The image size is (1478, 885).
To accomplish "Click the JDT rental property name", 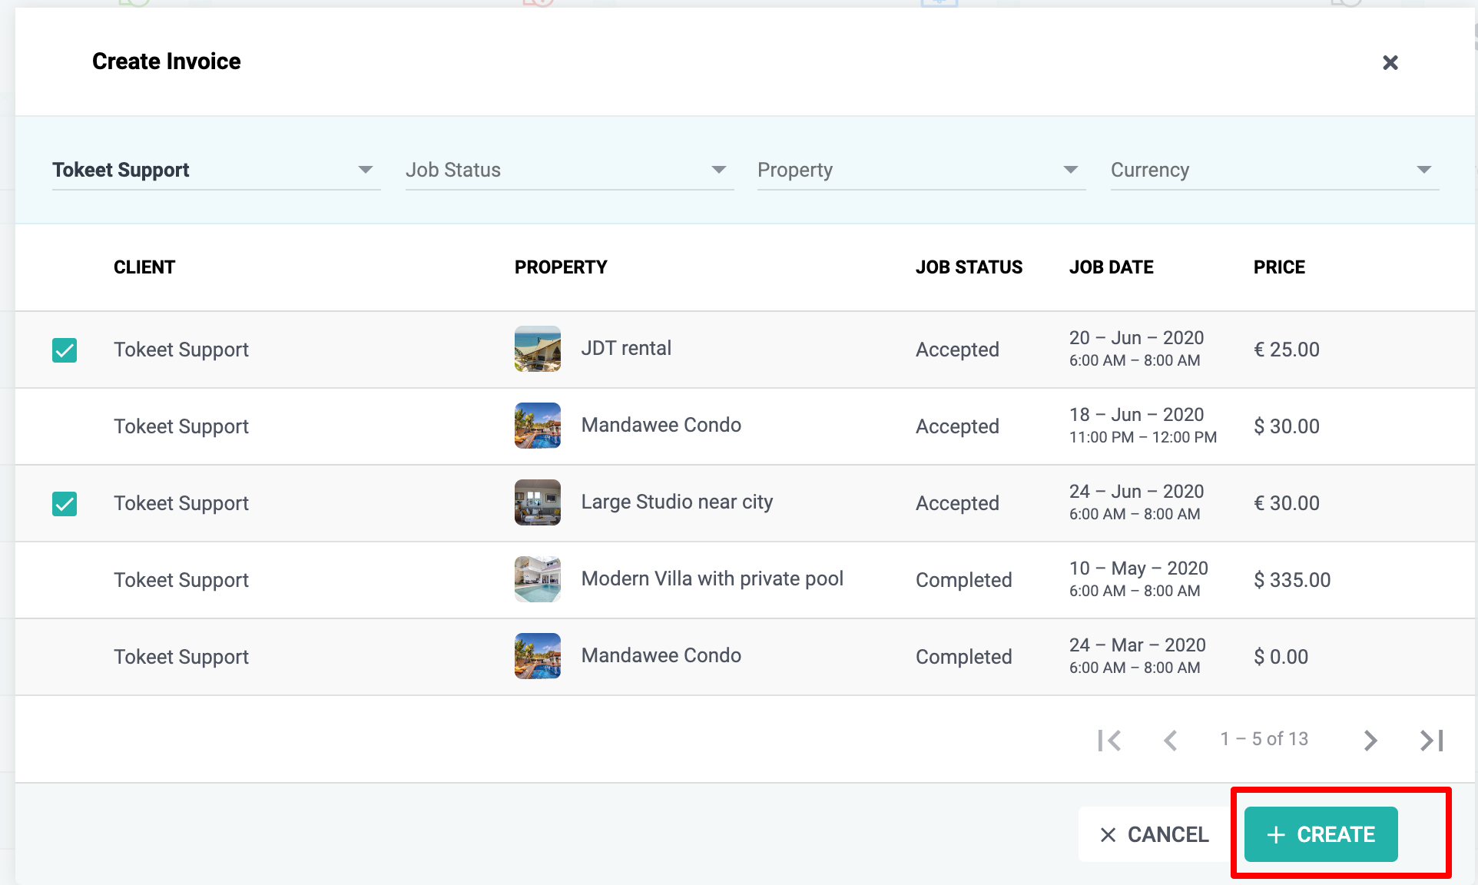I will point(626,348).
